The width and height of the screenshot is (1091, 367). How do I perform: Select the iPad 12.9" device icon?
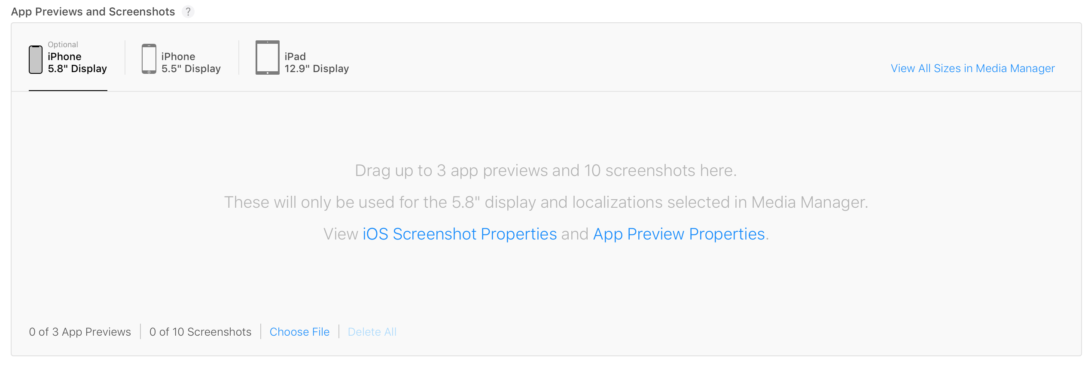coord(268,58)
